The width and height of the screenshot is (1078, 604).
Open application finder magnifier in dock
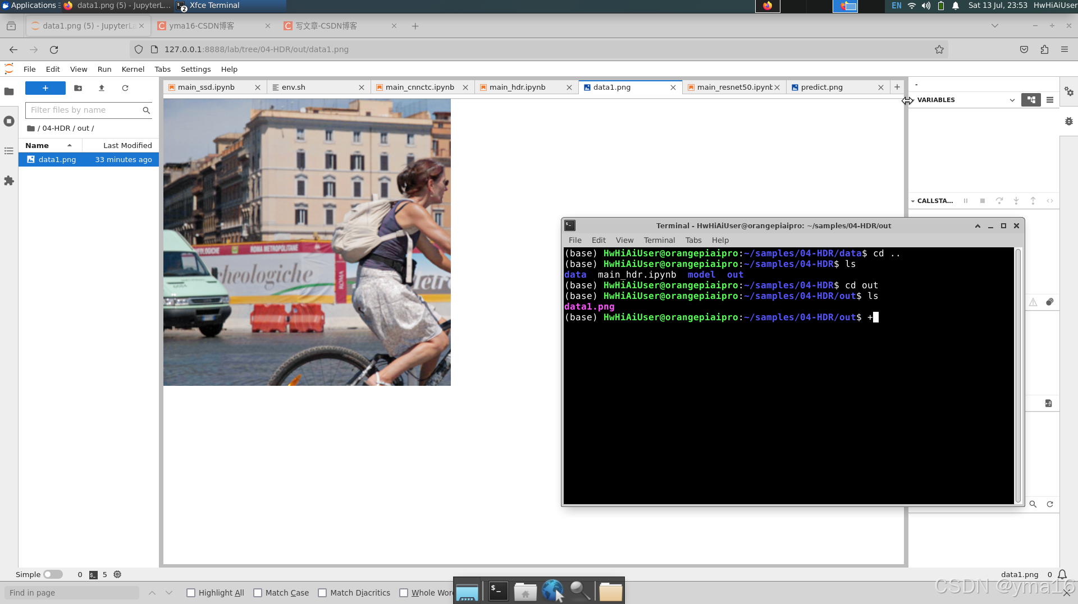581,591
